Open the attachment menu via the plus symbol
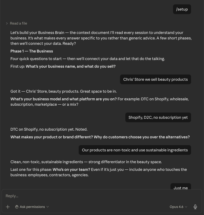Image resolution: width=204 pixels, height=215 pixels. (8, 207)
